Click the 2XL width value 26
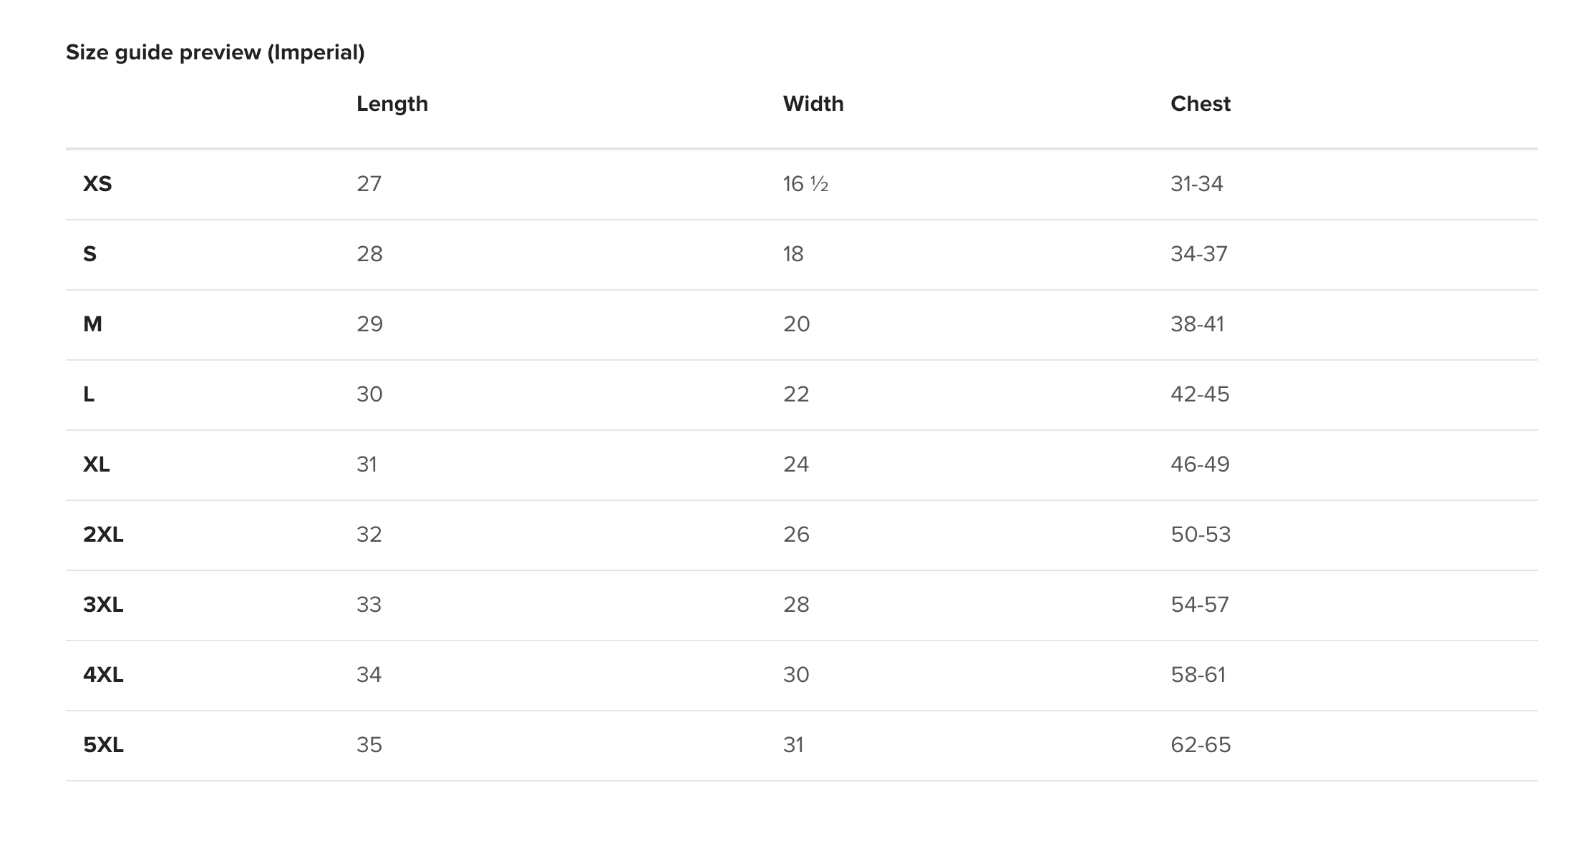This screenshot has height=843, width=1595. [795, 535]
